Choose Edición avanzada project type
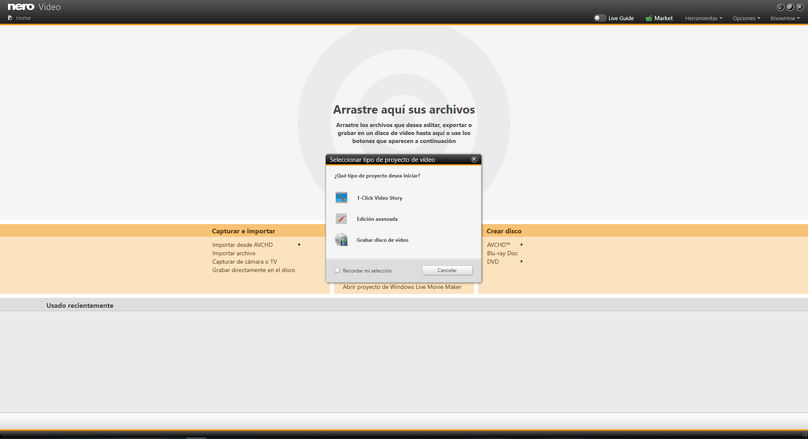This screenshot has height=439, width=808. pyautogui.click(x=377, y=219)
